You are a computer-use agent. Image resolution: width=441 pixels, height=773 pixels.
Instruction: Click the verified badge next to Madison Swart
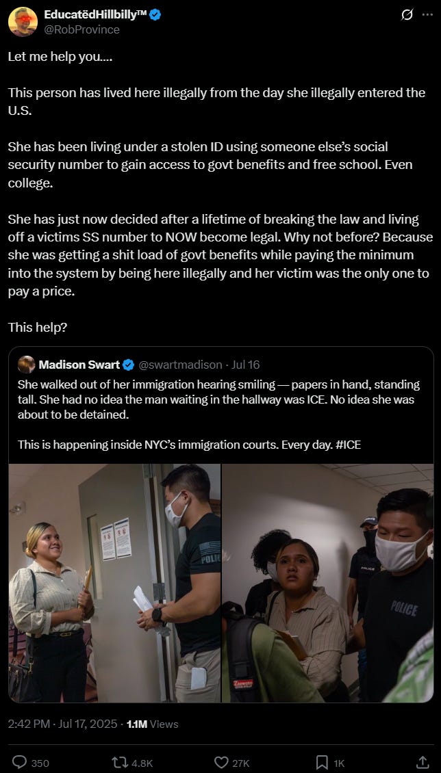(x=128, y=365)
